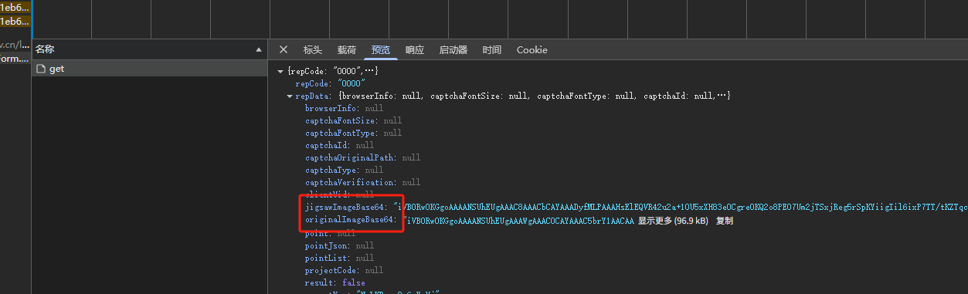Viewport: 968px width, 294px height.
Task: Click the 复制 button
Action: pos(725,221)
